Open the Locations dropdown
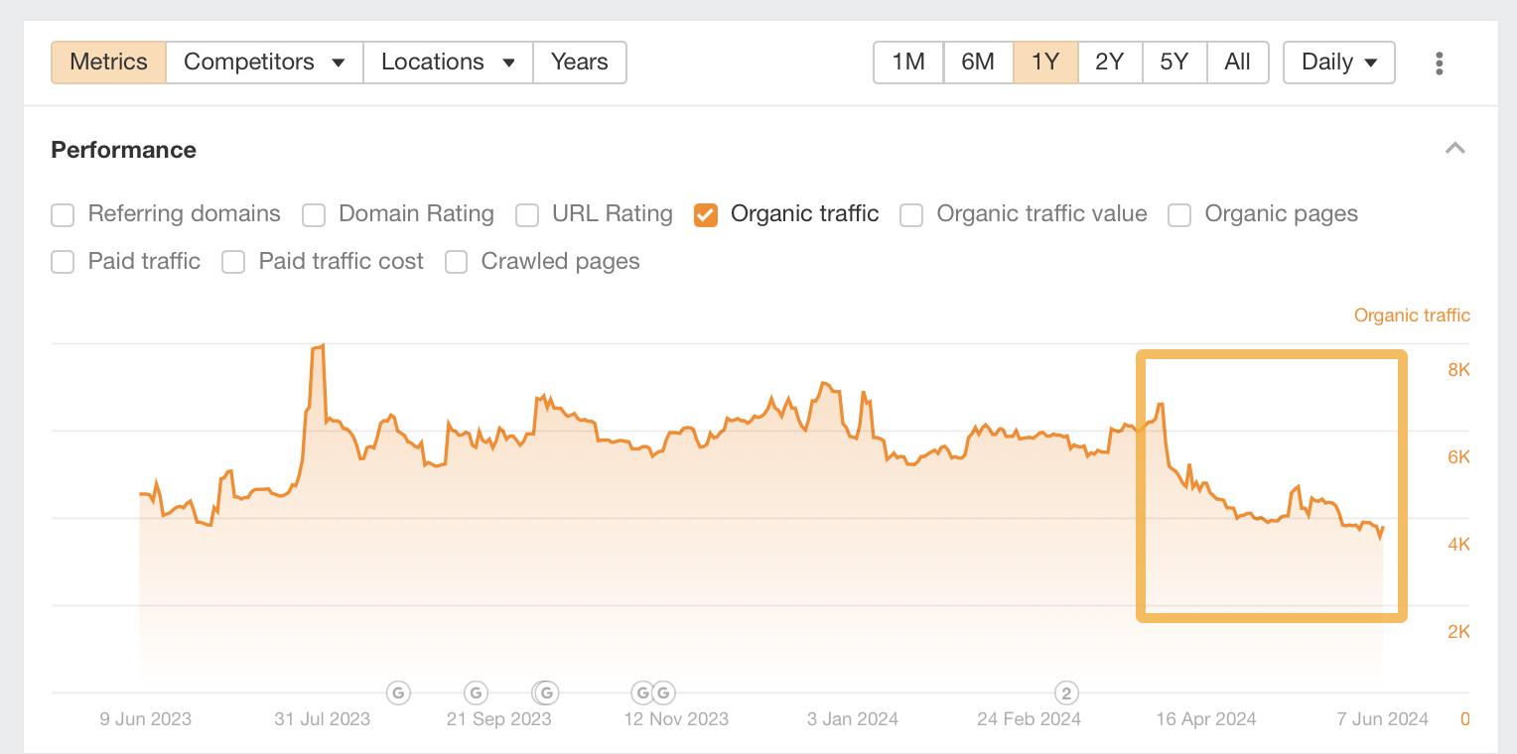1517x754 pixels. click(447, 62)
